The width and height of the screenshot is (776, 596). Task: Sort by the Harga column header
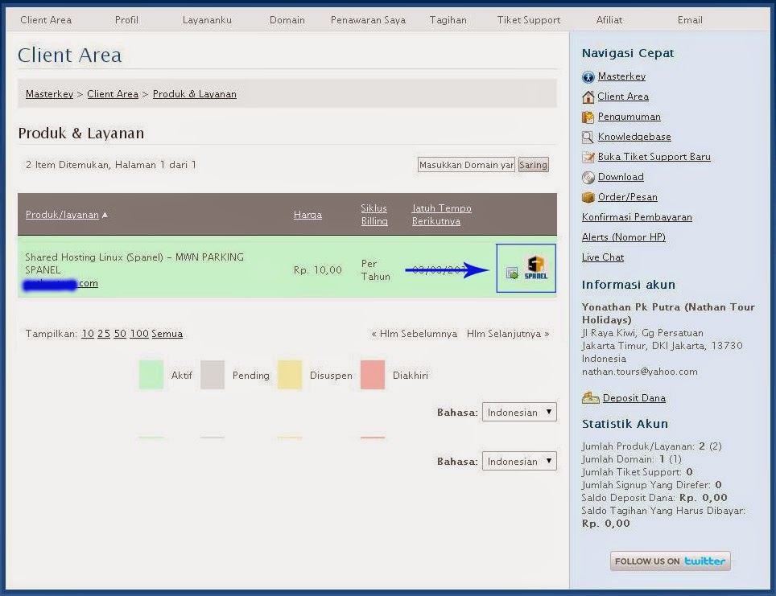(308, 215)
